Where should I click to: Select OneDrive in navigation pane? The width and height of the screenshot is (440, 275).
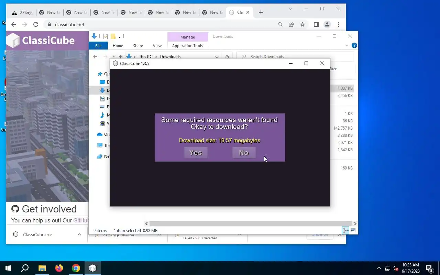coord(103,134)
